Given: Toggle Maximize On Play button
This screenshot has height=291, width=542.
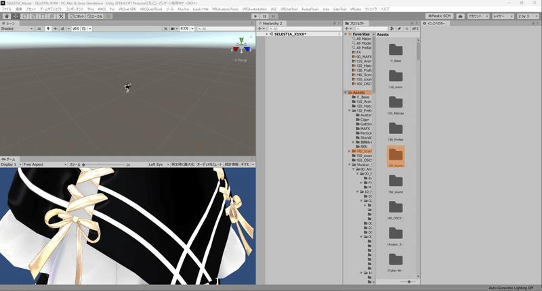Looking at the screenshot, I should (183, 164).
